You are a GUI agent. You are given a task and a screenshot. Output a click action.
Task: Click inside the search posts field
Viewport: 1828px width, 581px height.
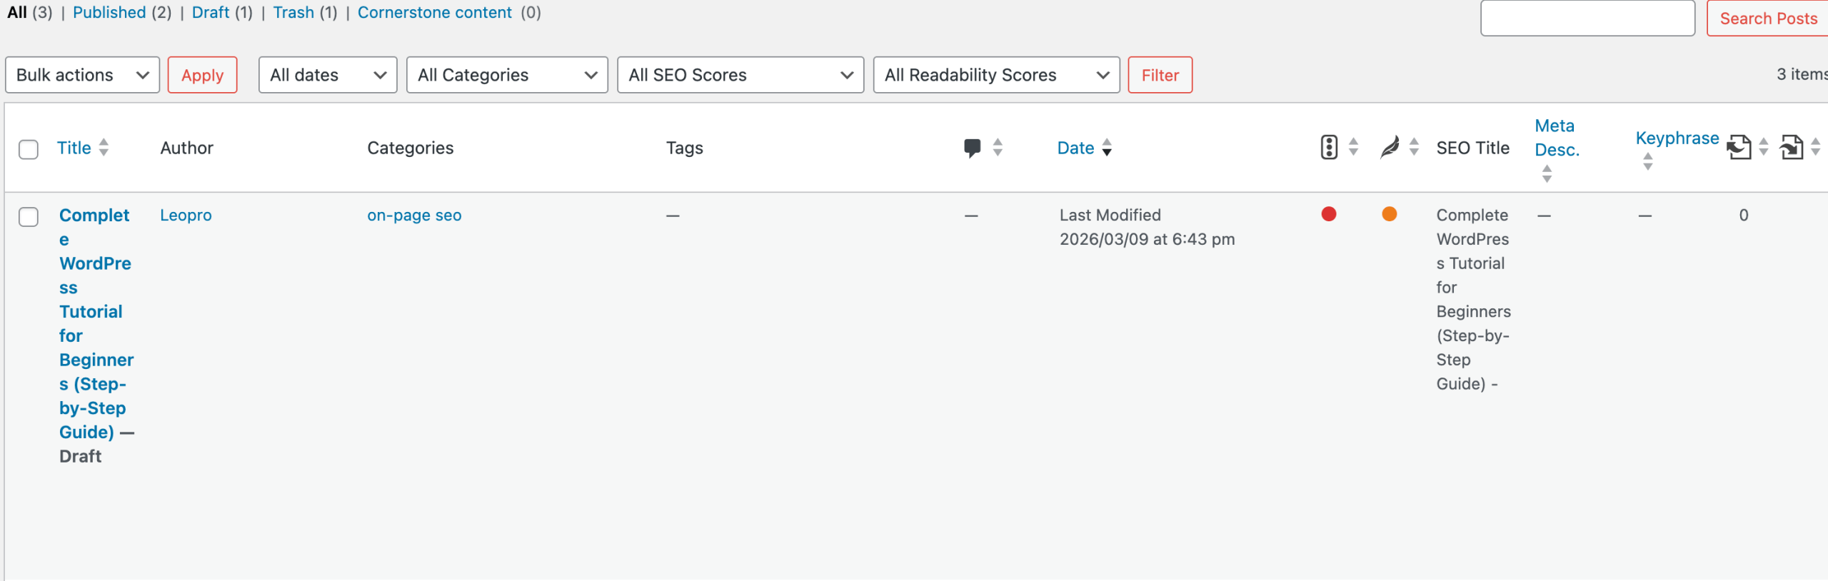[x=1587, y=19]
